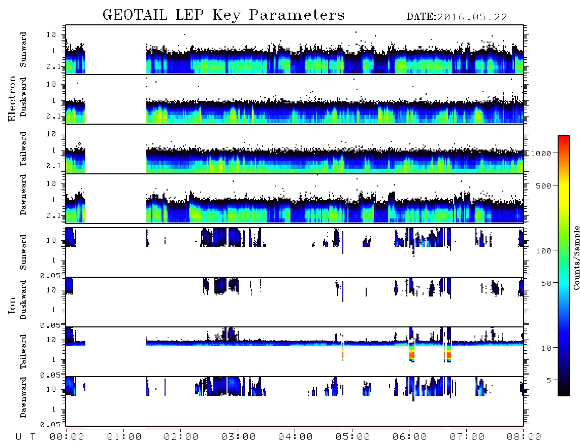The height and width of the screenshot is (446, 580).
Task: Click inside the Electron Tailward spectrogram panel
Action: 295,149
